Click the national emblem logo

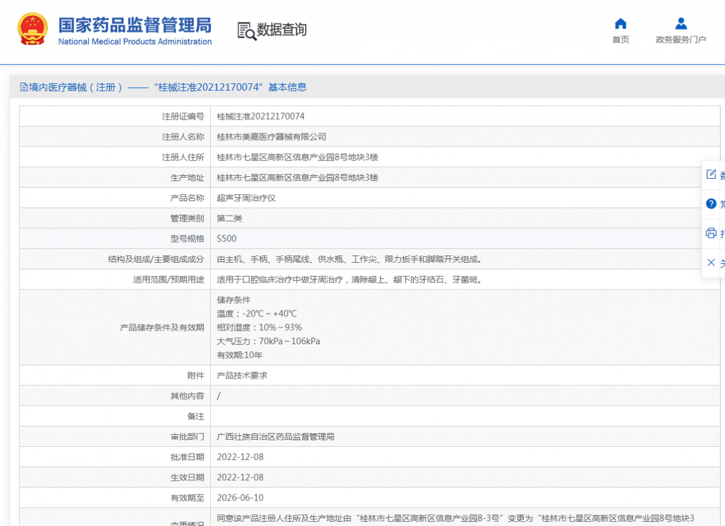pyautogui.click(x=32, y=28)
